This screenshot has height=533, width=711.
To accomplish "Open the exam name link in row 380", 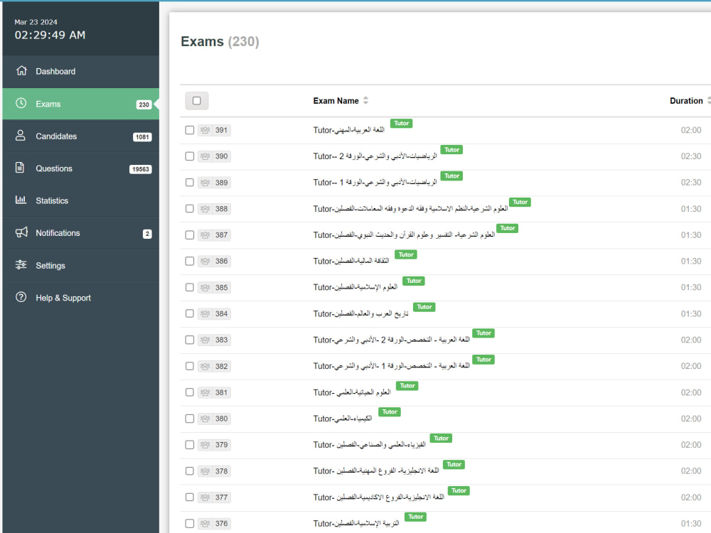I will [343, 419].
